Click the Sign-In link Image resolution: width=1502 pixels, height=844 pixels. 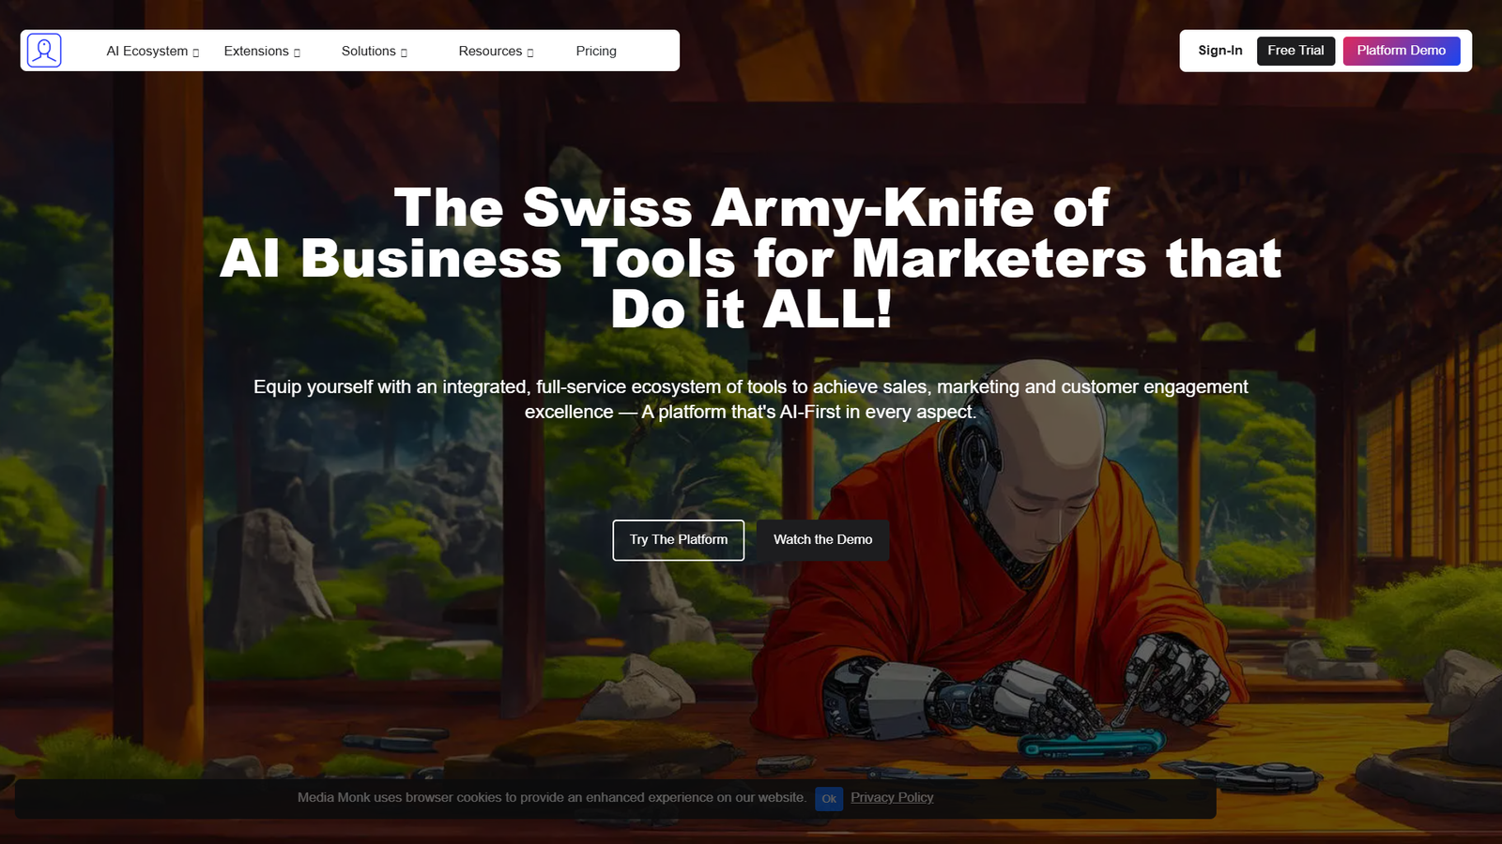(1219, 51)
